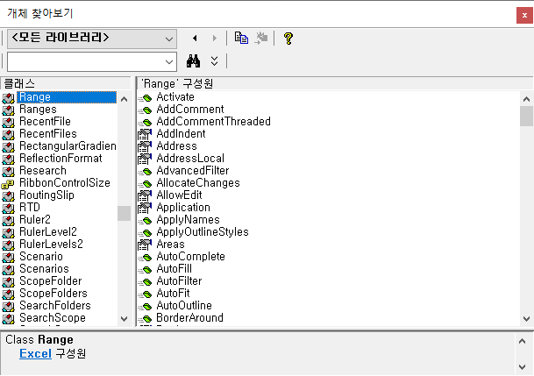Screen dimensions: 534x376
Task: Open Help with the question mark icon
Action: (288, 38)
